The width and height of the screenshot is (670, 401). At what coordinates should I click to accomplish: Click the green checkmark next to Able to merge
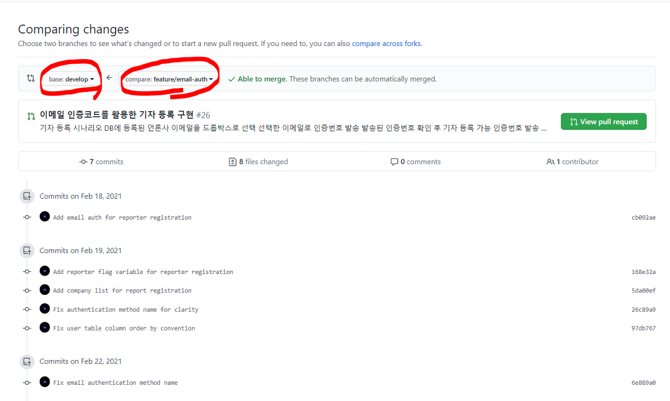point(231,79)
